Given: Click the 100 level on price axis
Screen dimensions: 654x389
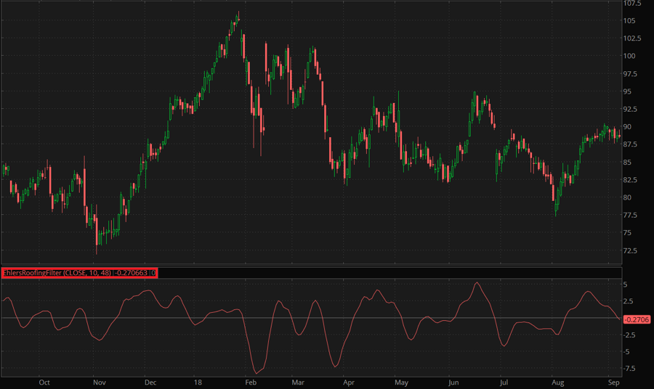Looking at the screenshot, I should click(x=629, y=56).
